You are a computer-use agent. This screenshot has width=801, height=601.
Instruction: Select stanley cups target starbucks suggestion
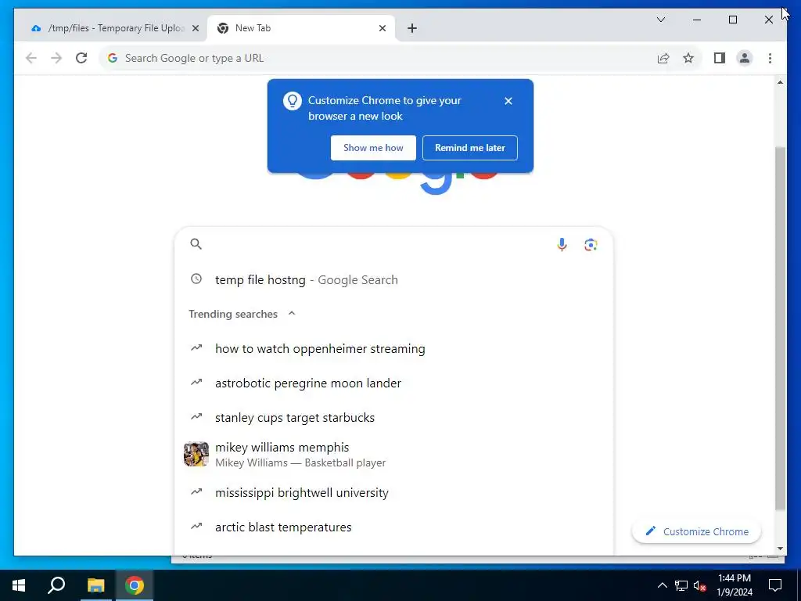[x=393, y=417]
